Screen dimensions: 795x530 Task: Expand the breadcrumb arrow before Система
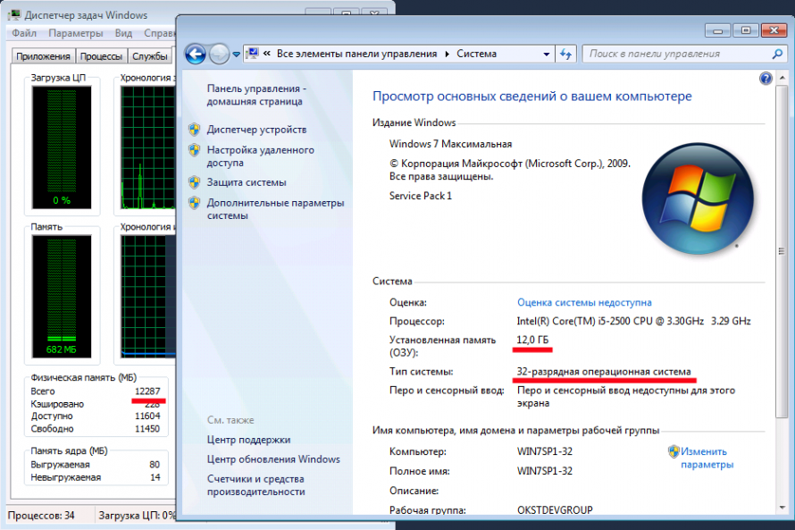[x=448, y=54]
